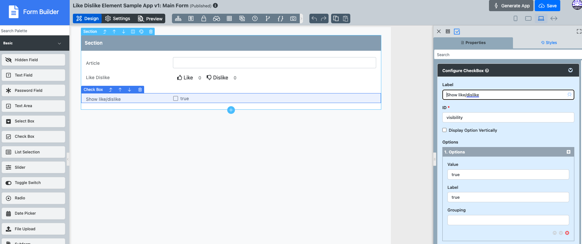Open the table grid toolbar icon
582x244 pixels.
click(229, 18)
